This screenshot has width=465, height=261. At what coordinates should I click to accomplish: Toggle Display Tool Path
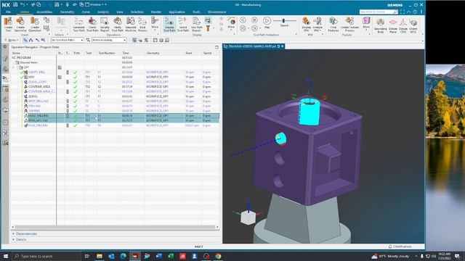[169, 24]
